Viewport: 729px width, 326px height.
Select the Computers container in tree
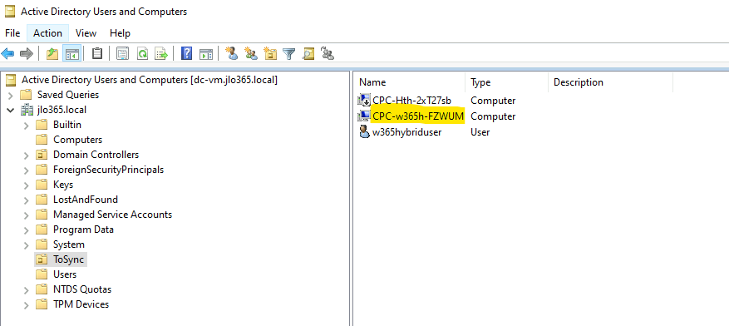pos(77,140)
